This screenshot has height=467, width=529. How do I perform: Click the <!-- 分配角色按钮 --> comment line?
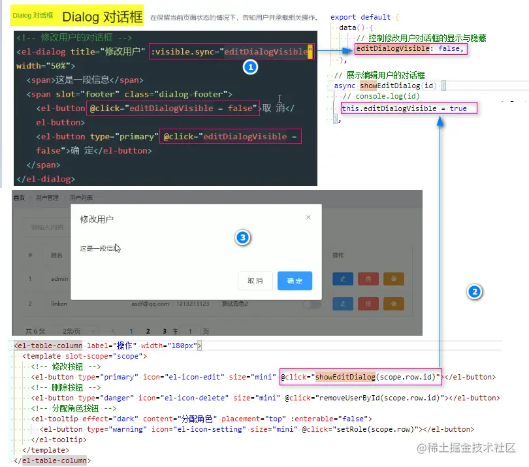tap(74, 409)
